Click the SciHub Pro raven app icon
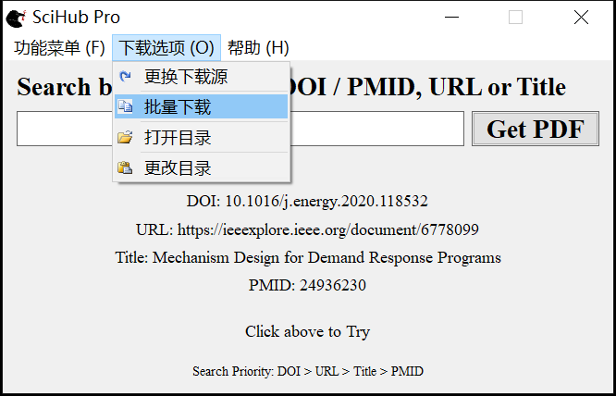This screenshot has height=396, width=616. [x=16, y=19]
